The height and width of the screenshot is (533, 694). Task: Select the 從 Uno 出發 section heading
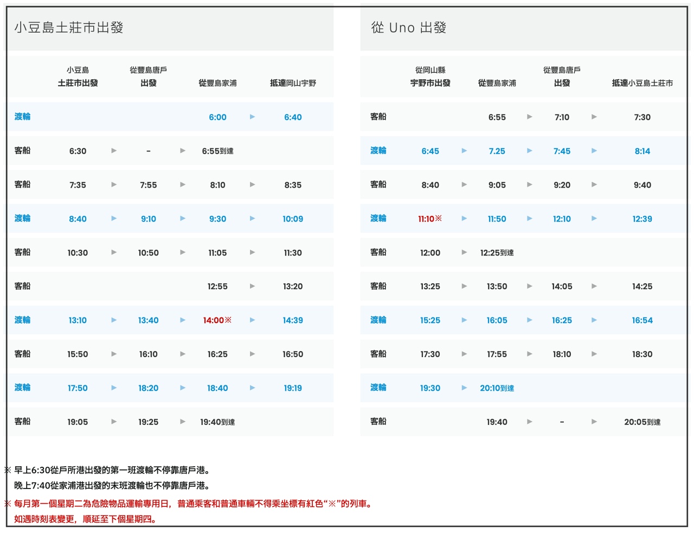[408, 28]
